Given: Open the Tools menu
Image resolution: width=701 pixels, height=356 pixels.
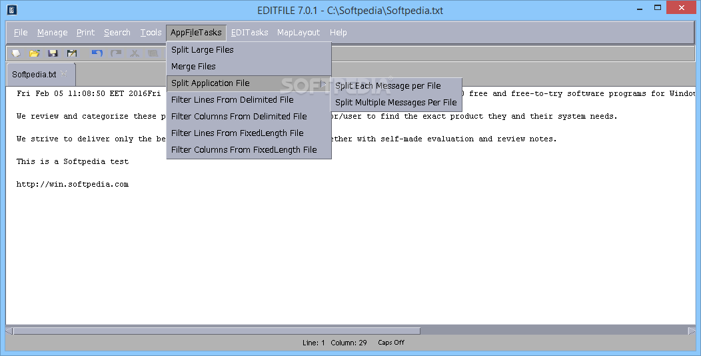Looking at the screenshot, I should 151,32.
